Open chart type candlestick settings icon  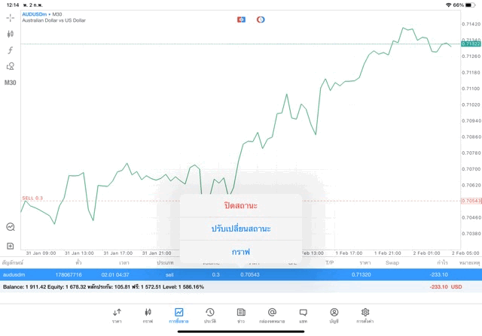point(11,34)
